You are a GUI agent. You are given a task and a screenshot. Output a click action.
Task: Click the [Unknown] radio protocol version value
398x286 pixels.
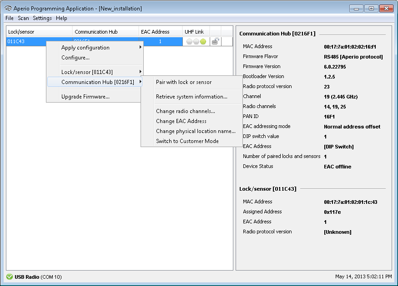[x=338, y=232]
